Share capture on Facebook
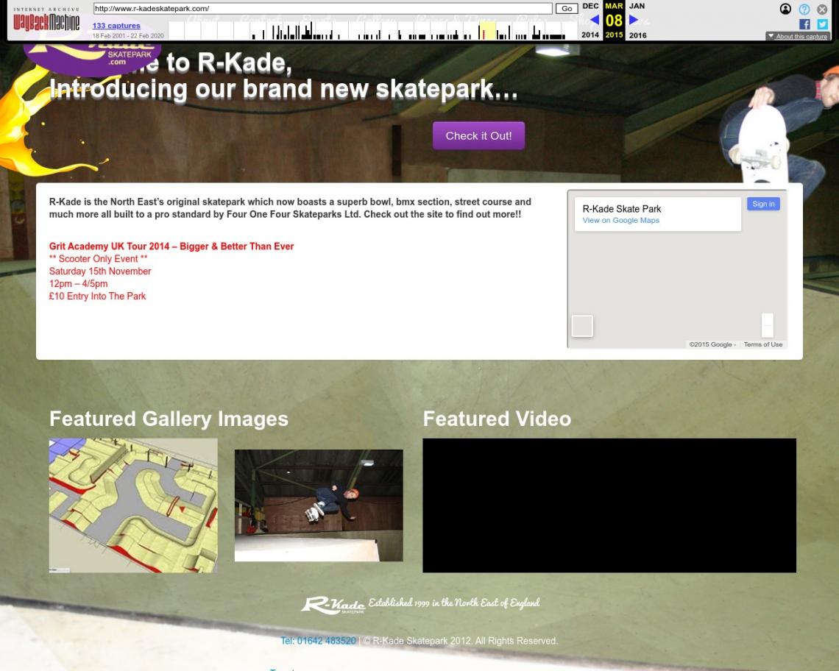839x671 pixels. click(804, 24)
